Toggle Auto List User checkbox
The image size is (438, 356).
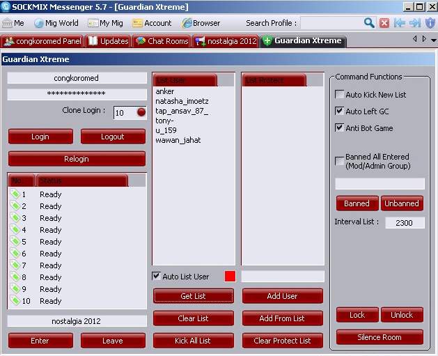[x=156, y=276]
